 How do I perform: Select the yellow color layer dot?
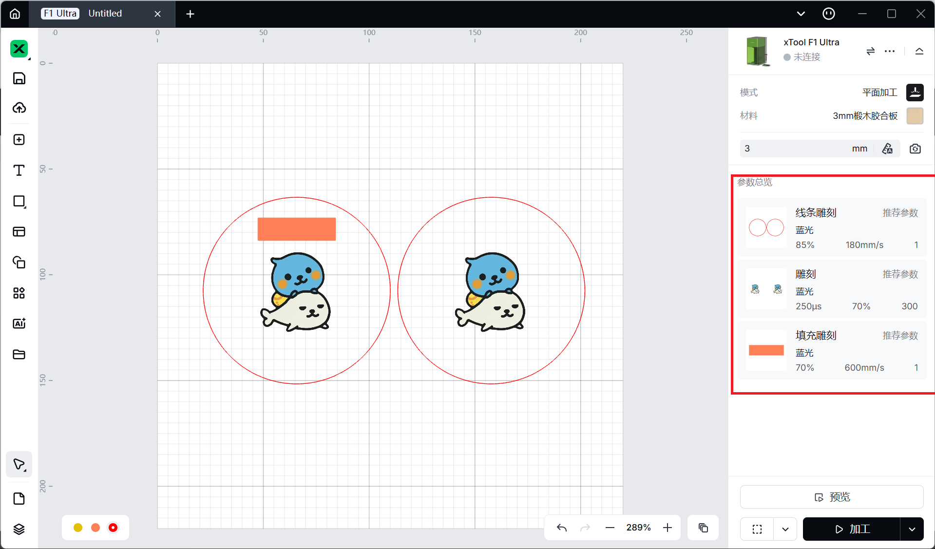pyautogui.click(x=78, y=528)
